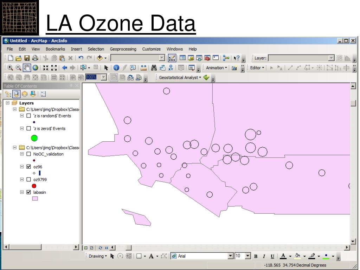Uncheck the labasin layer
This screenshot has height=270, width=360.
[29, 192]
